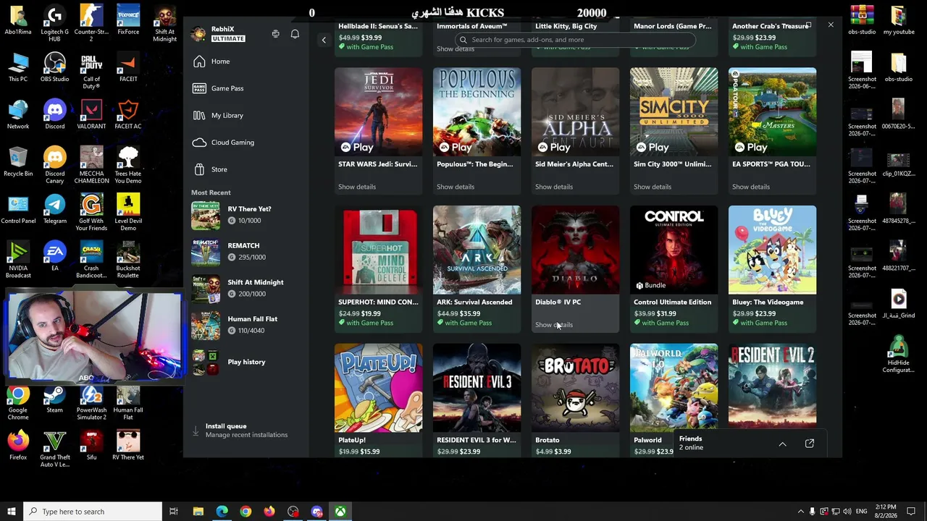Open the PlateUp! game card
Screen dimensions: 927x521
(379, 400)
